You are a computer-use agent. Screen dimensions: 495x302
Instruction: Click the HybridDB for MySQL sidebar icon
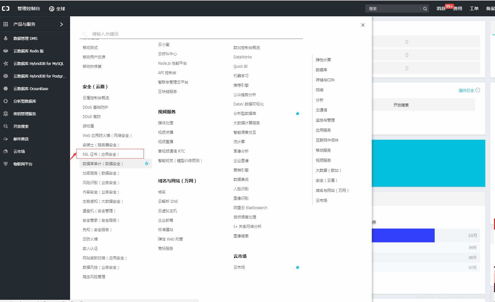point(6,63)
